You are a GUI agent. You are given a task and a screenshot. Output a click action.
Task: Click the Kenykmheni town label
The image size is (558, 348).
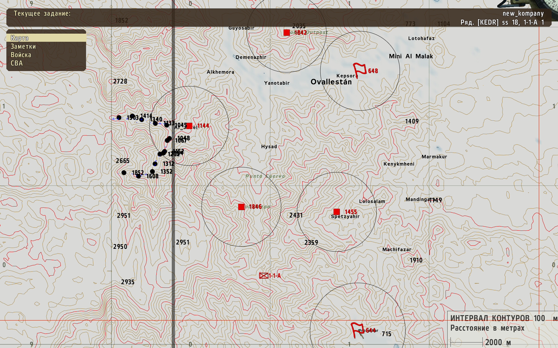point(399,164)
